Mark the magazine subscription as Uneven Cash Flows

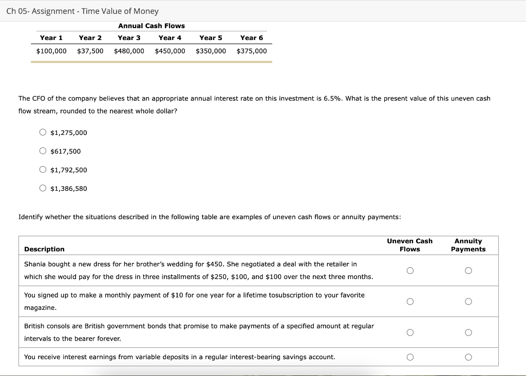pos(409,302)
